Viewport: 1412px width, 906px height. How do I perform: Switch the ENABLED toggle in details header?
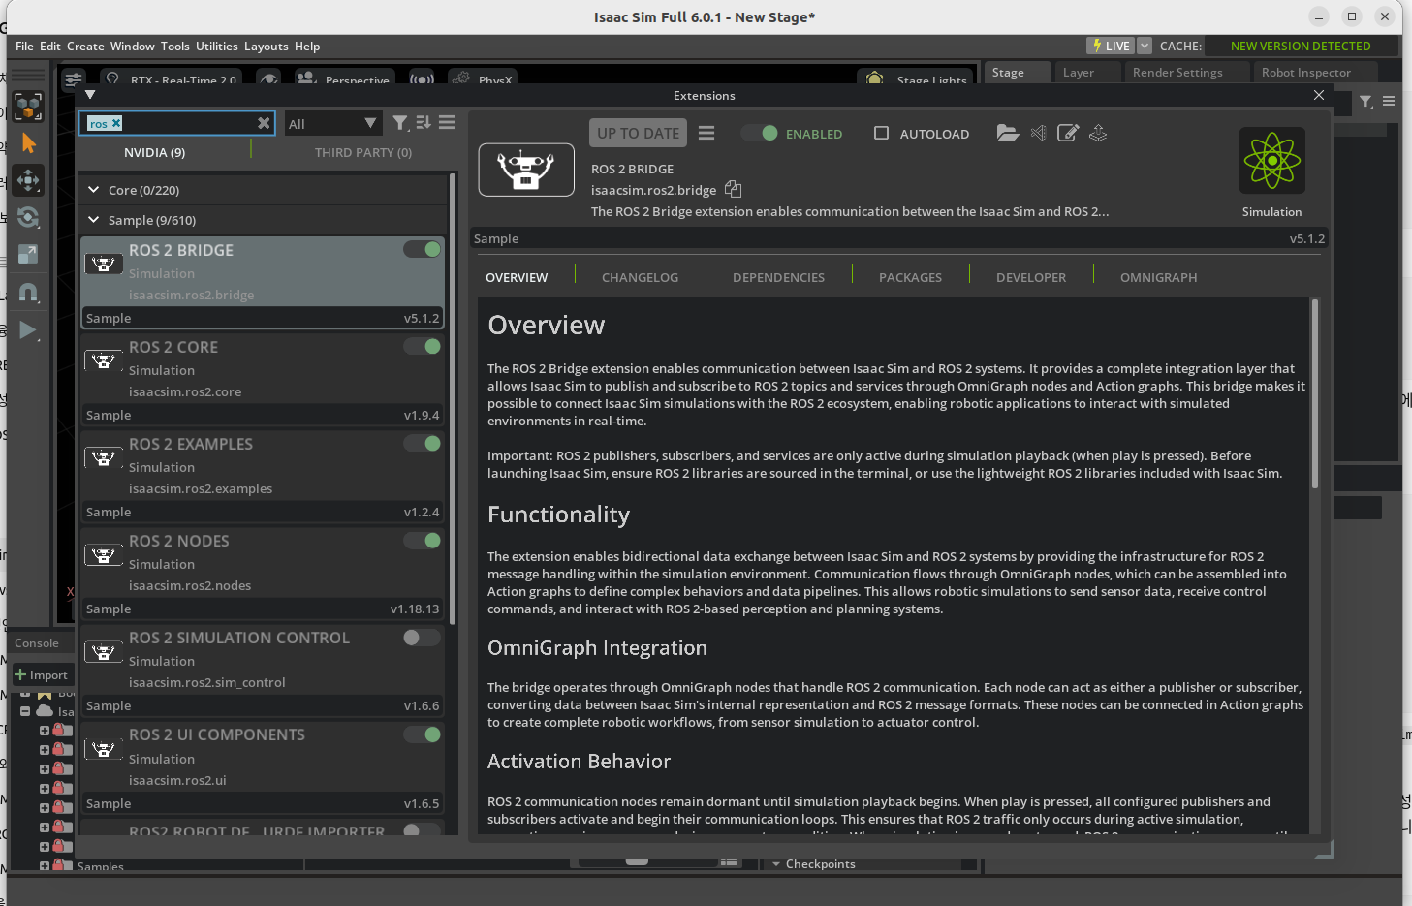tap(760, 133)
